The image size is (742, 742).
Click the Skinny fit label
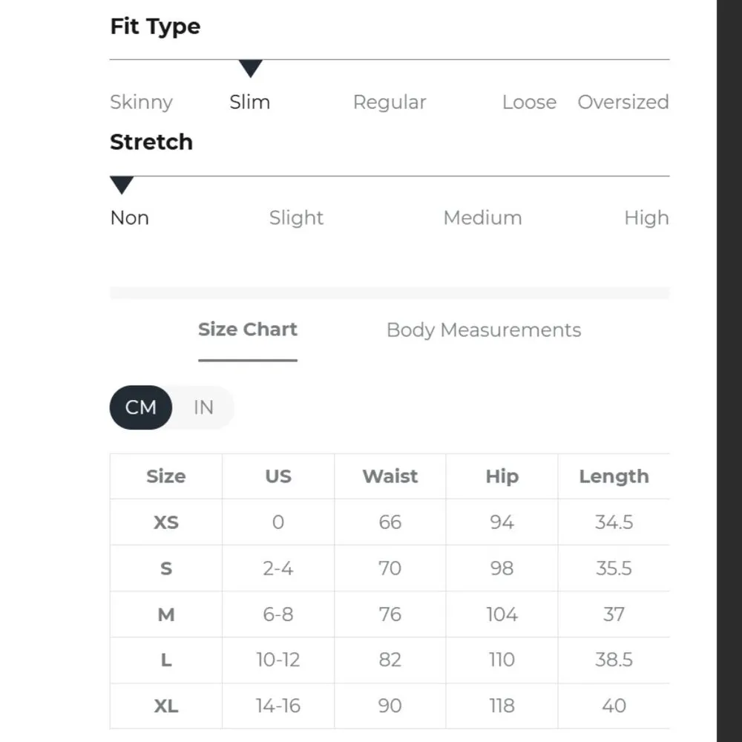141,102
